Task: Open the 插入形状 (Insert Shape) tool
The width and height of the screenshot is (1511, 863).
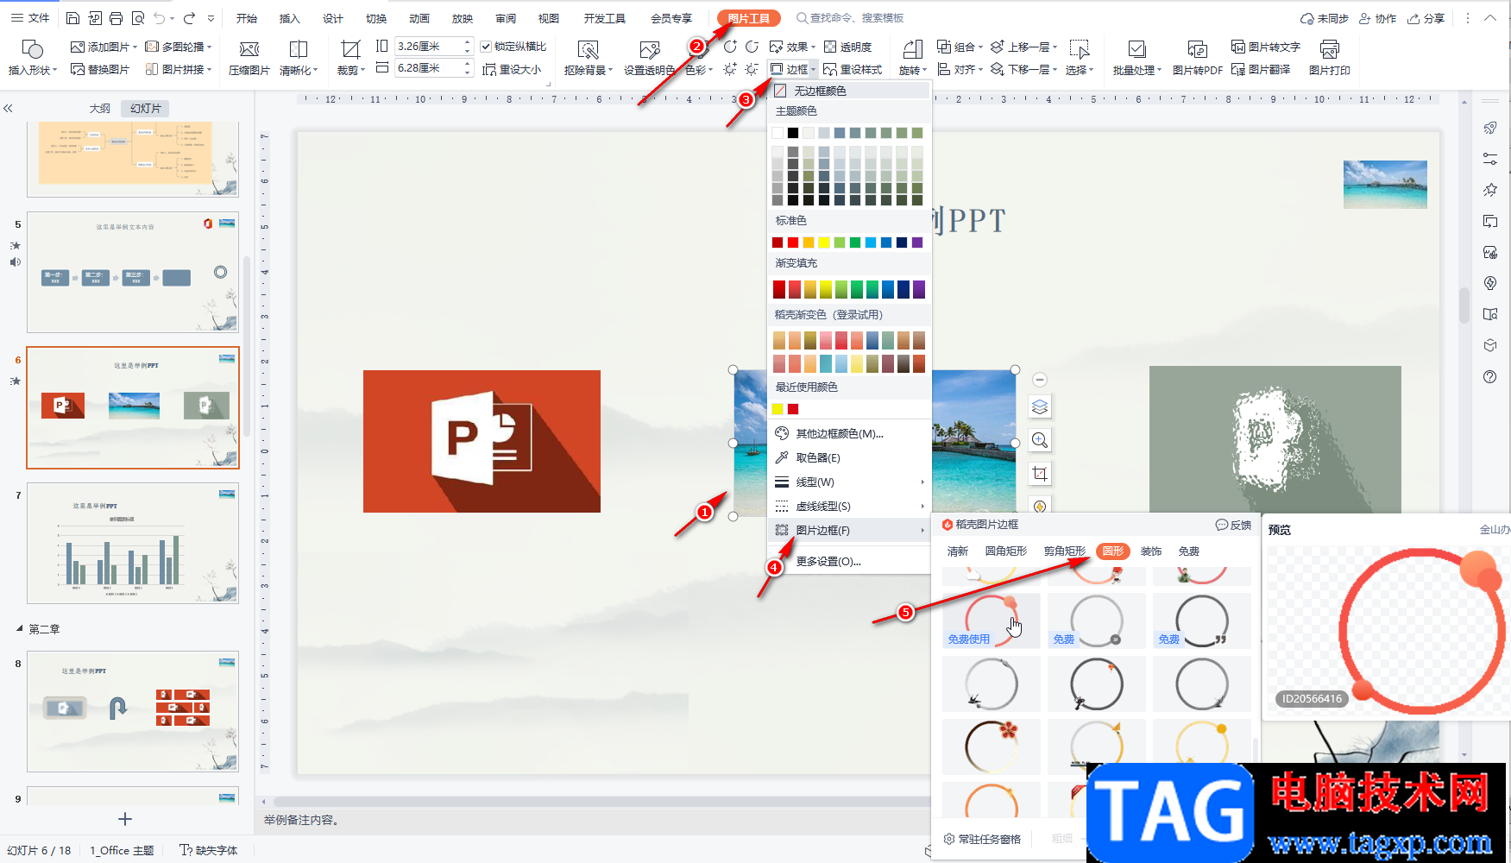Action: (x=32, y=57)
